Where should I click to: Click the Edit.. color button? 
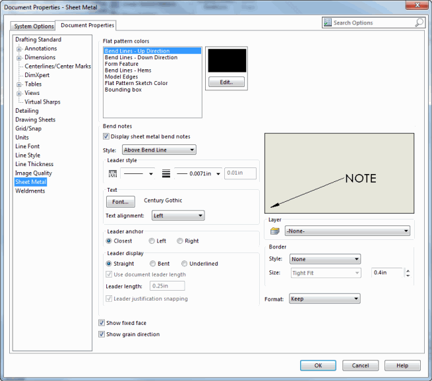(x=226, y=82)
